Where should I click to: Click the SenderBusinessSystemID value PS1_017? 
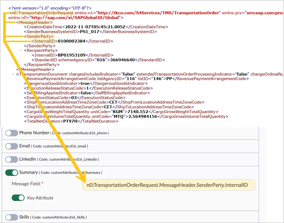click(x=90, y=31)
